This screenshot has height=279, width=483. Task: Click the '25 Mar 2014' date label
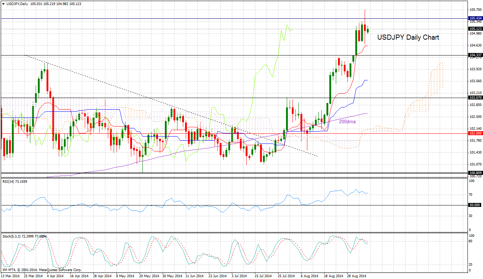click(33, 276)
